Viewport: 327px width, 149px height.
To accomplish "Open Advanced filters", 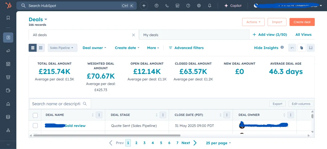I will point(186,48).
